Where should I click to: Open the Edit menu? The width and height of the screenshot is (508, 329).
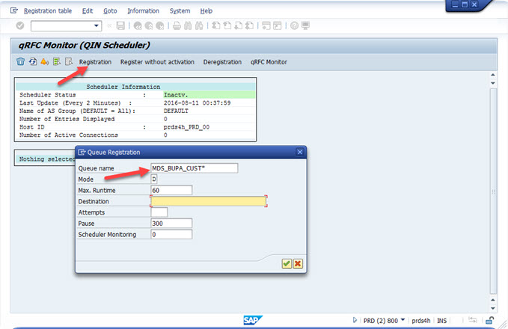[88, 11]
